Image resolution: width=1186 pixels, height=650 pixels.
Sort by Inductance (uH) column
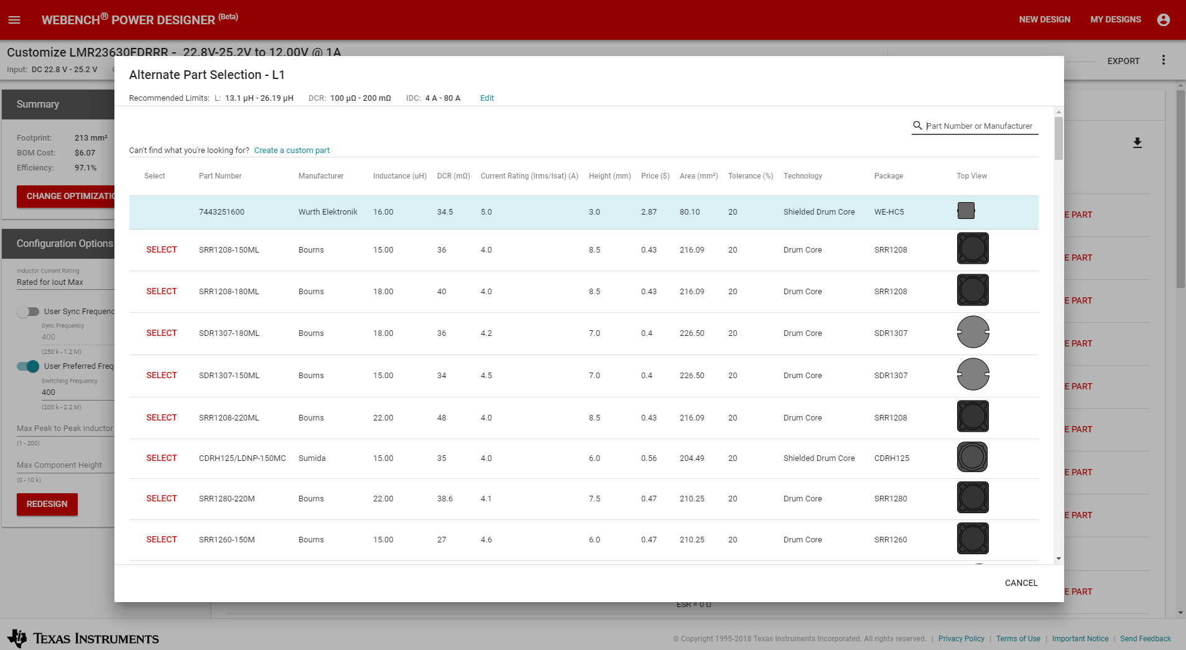click(400, 176)
